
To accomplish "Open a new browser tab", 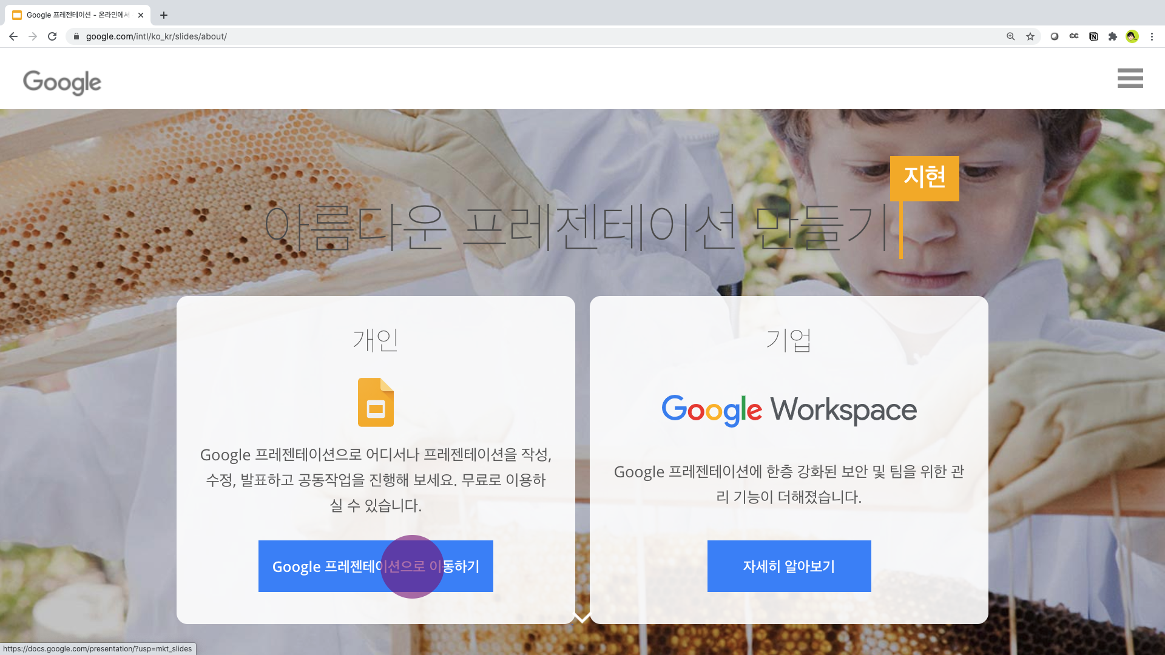I will pos(164,15).
